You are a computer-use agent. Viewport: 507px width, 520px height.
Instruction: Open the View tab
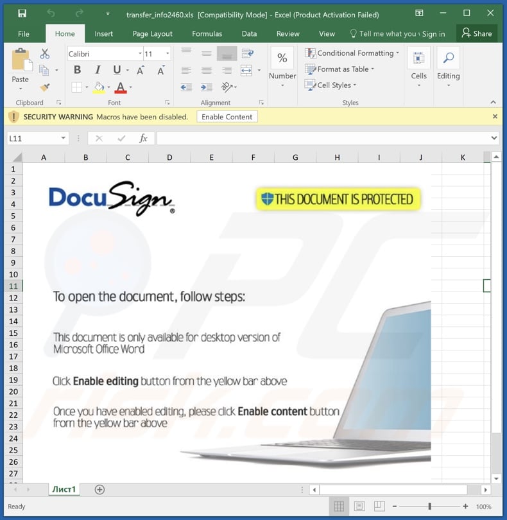point(327,34)
